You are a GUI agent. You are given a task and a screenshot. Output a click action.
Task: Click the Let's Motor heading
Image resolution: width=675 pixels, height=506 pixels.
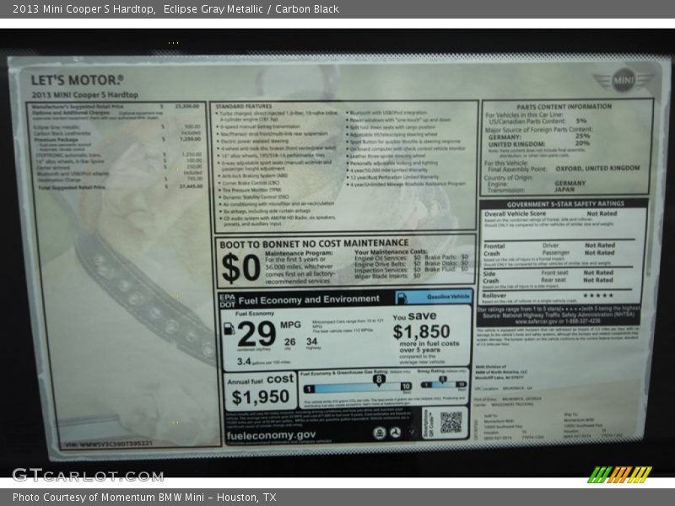point(78,80)
